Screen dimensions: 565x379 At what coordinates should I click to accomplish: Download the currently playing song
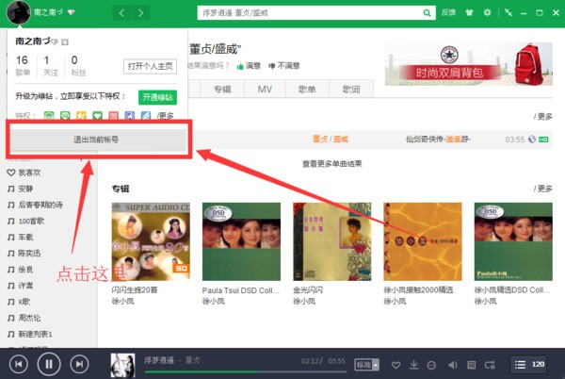tap(414, 365)
